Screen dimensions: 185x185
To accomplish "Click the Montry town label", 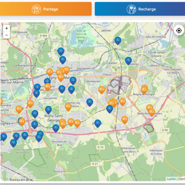I will (x=155, y=66).
